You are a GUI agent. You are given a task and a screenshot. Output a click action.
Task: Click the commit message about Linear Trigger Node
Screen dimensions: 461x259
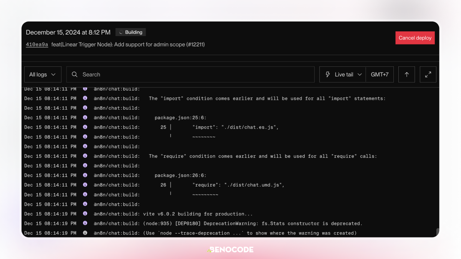128,45
